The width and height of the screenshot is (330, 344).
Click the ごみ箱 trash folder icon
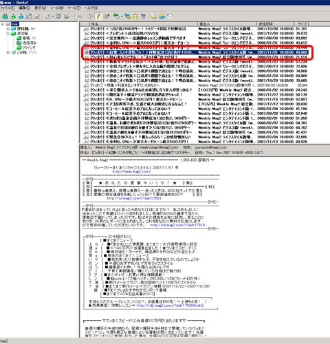click(14, 52)
